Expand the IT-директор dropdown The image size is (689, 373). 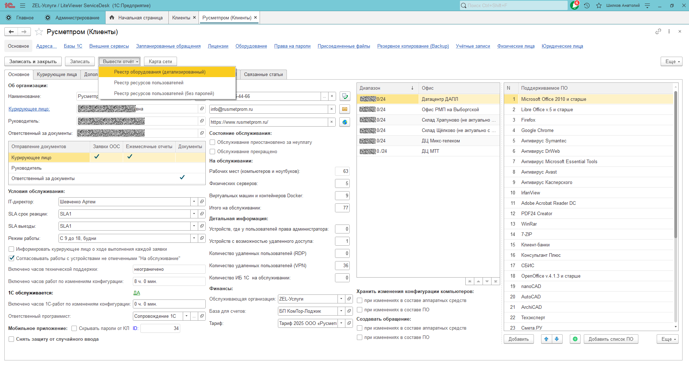(x=194, y=202)
